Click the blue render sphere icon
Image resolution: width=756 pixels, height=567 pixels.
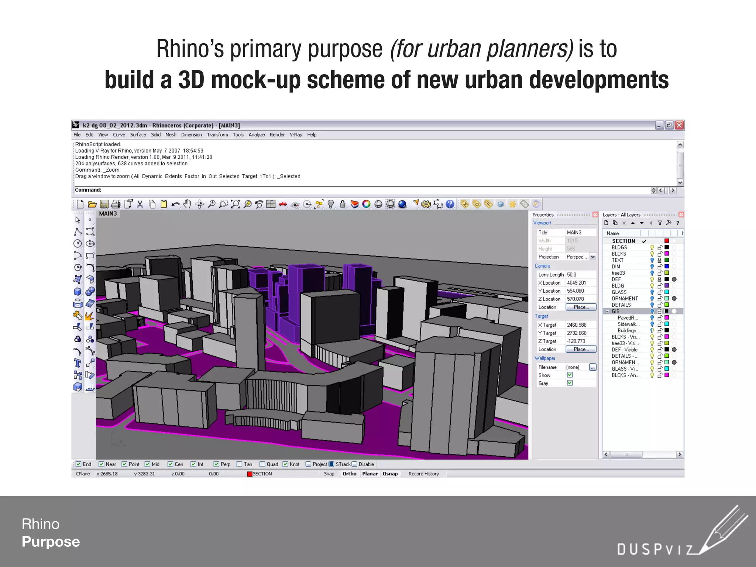click(402, 204)
